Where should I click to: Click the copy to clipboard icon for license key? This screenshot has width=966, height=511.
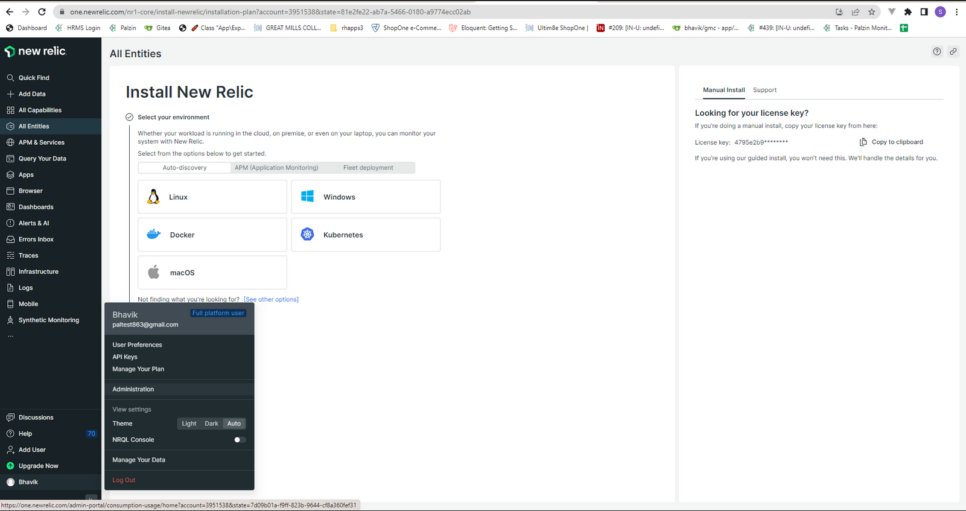[x=863, y=142]
